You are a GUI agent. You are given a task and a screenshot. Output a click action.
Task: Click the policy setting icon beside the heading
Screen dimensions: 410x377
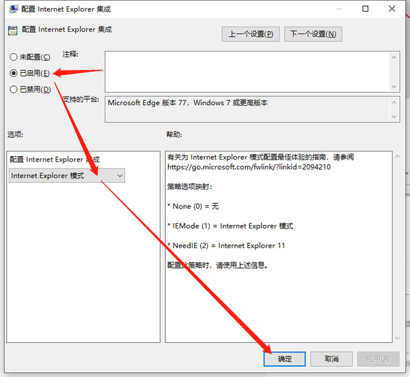[13, 31]
